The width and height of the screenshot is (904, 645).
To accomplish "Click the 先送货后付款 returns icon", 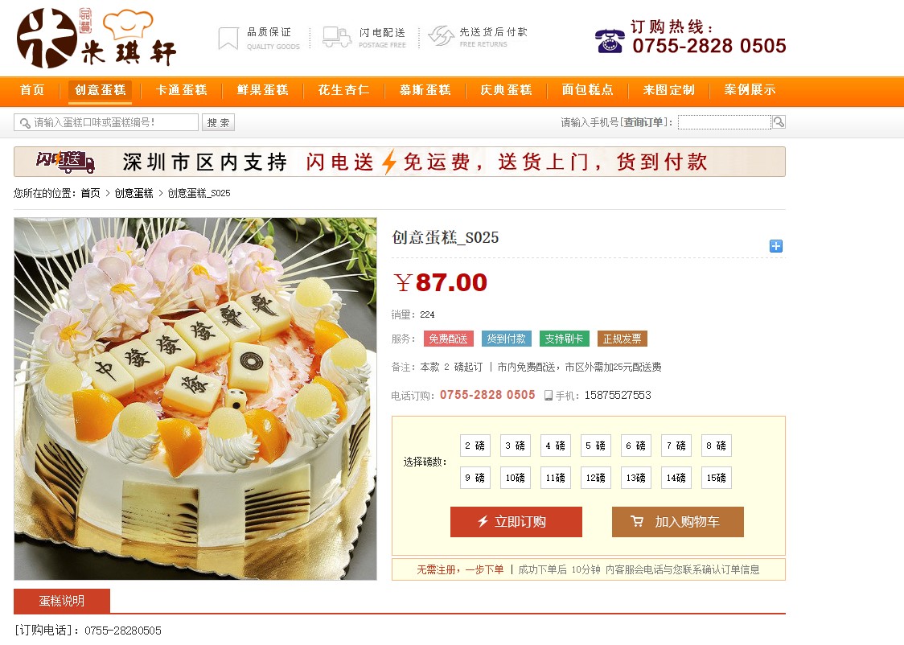I will pyautogui.click(x=441, y=35).
